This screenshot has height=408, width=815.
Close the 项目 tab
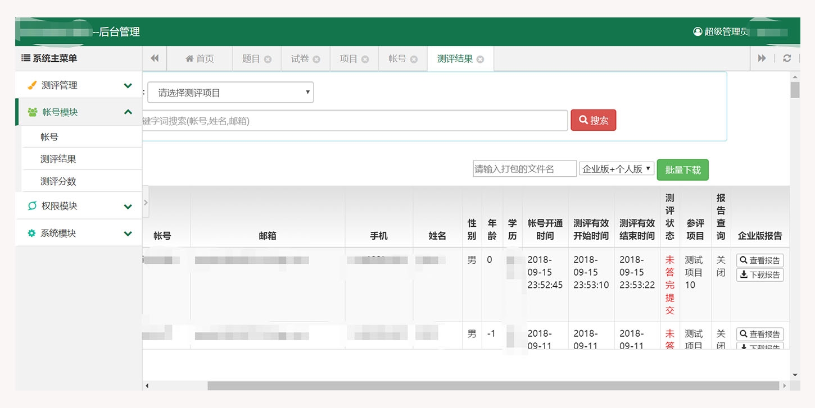[x=365, y=59]
